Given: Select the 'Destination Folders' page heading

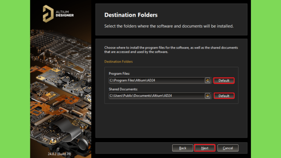Looking at the screenshot, I should coord(131,15).
